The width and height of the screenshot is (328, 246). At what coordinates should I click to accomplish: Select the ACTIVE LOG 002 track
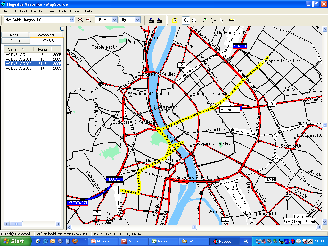(x=33, y=64)
